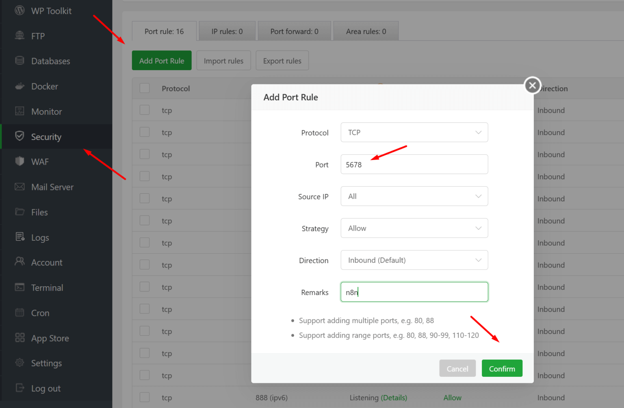Expand the Source IP dropdown

[414, 196]
